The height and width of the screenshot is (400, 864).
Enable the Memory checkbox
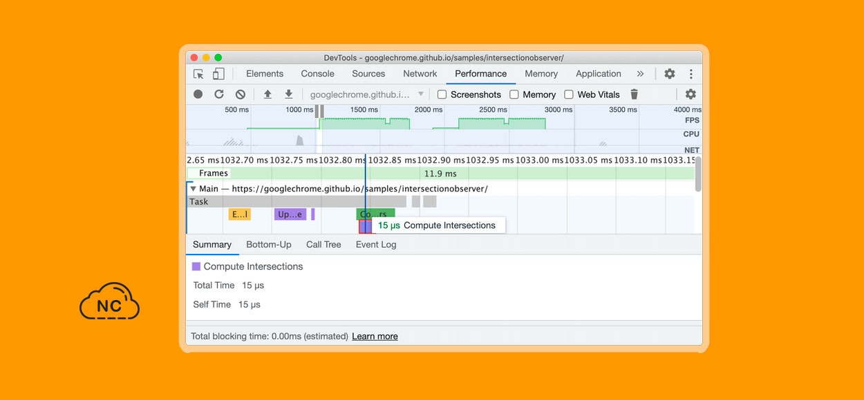tap(514, 94)
